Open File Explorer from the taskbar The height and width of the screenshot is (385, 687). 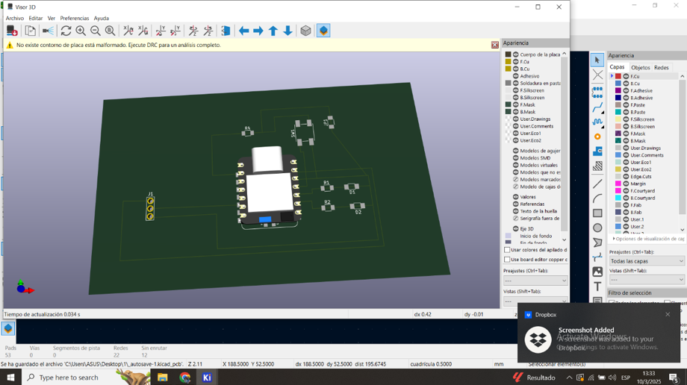point(163,377)
